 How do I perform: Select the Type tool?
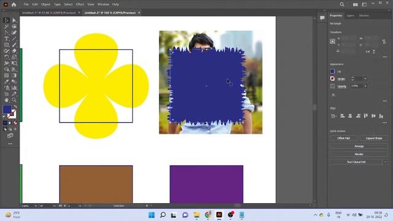tap(7, 39)
